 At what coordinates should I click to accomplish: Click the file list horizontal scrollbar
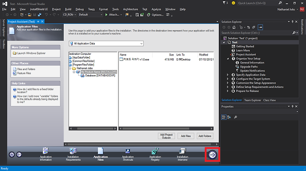coord(166,128)
